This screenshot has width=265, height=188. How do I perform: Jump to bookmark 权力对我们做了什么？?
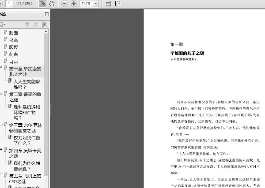point(26,140)
